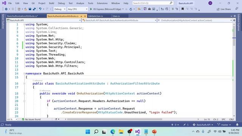
Task: Click Visual Studio taskbar icon
Action: pos(138,132)
